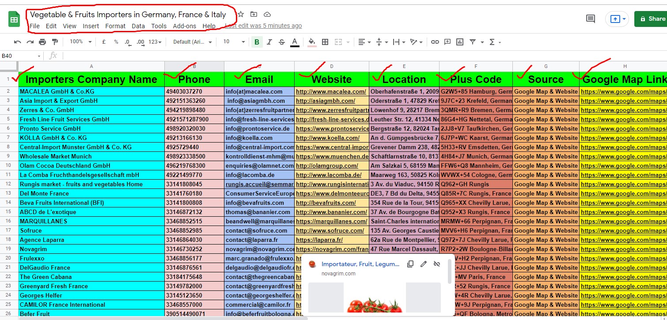
Task: Redo the last undone action
Action: 30,42
